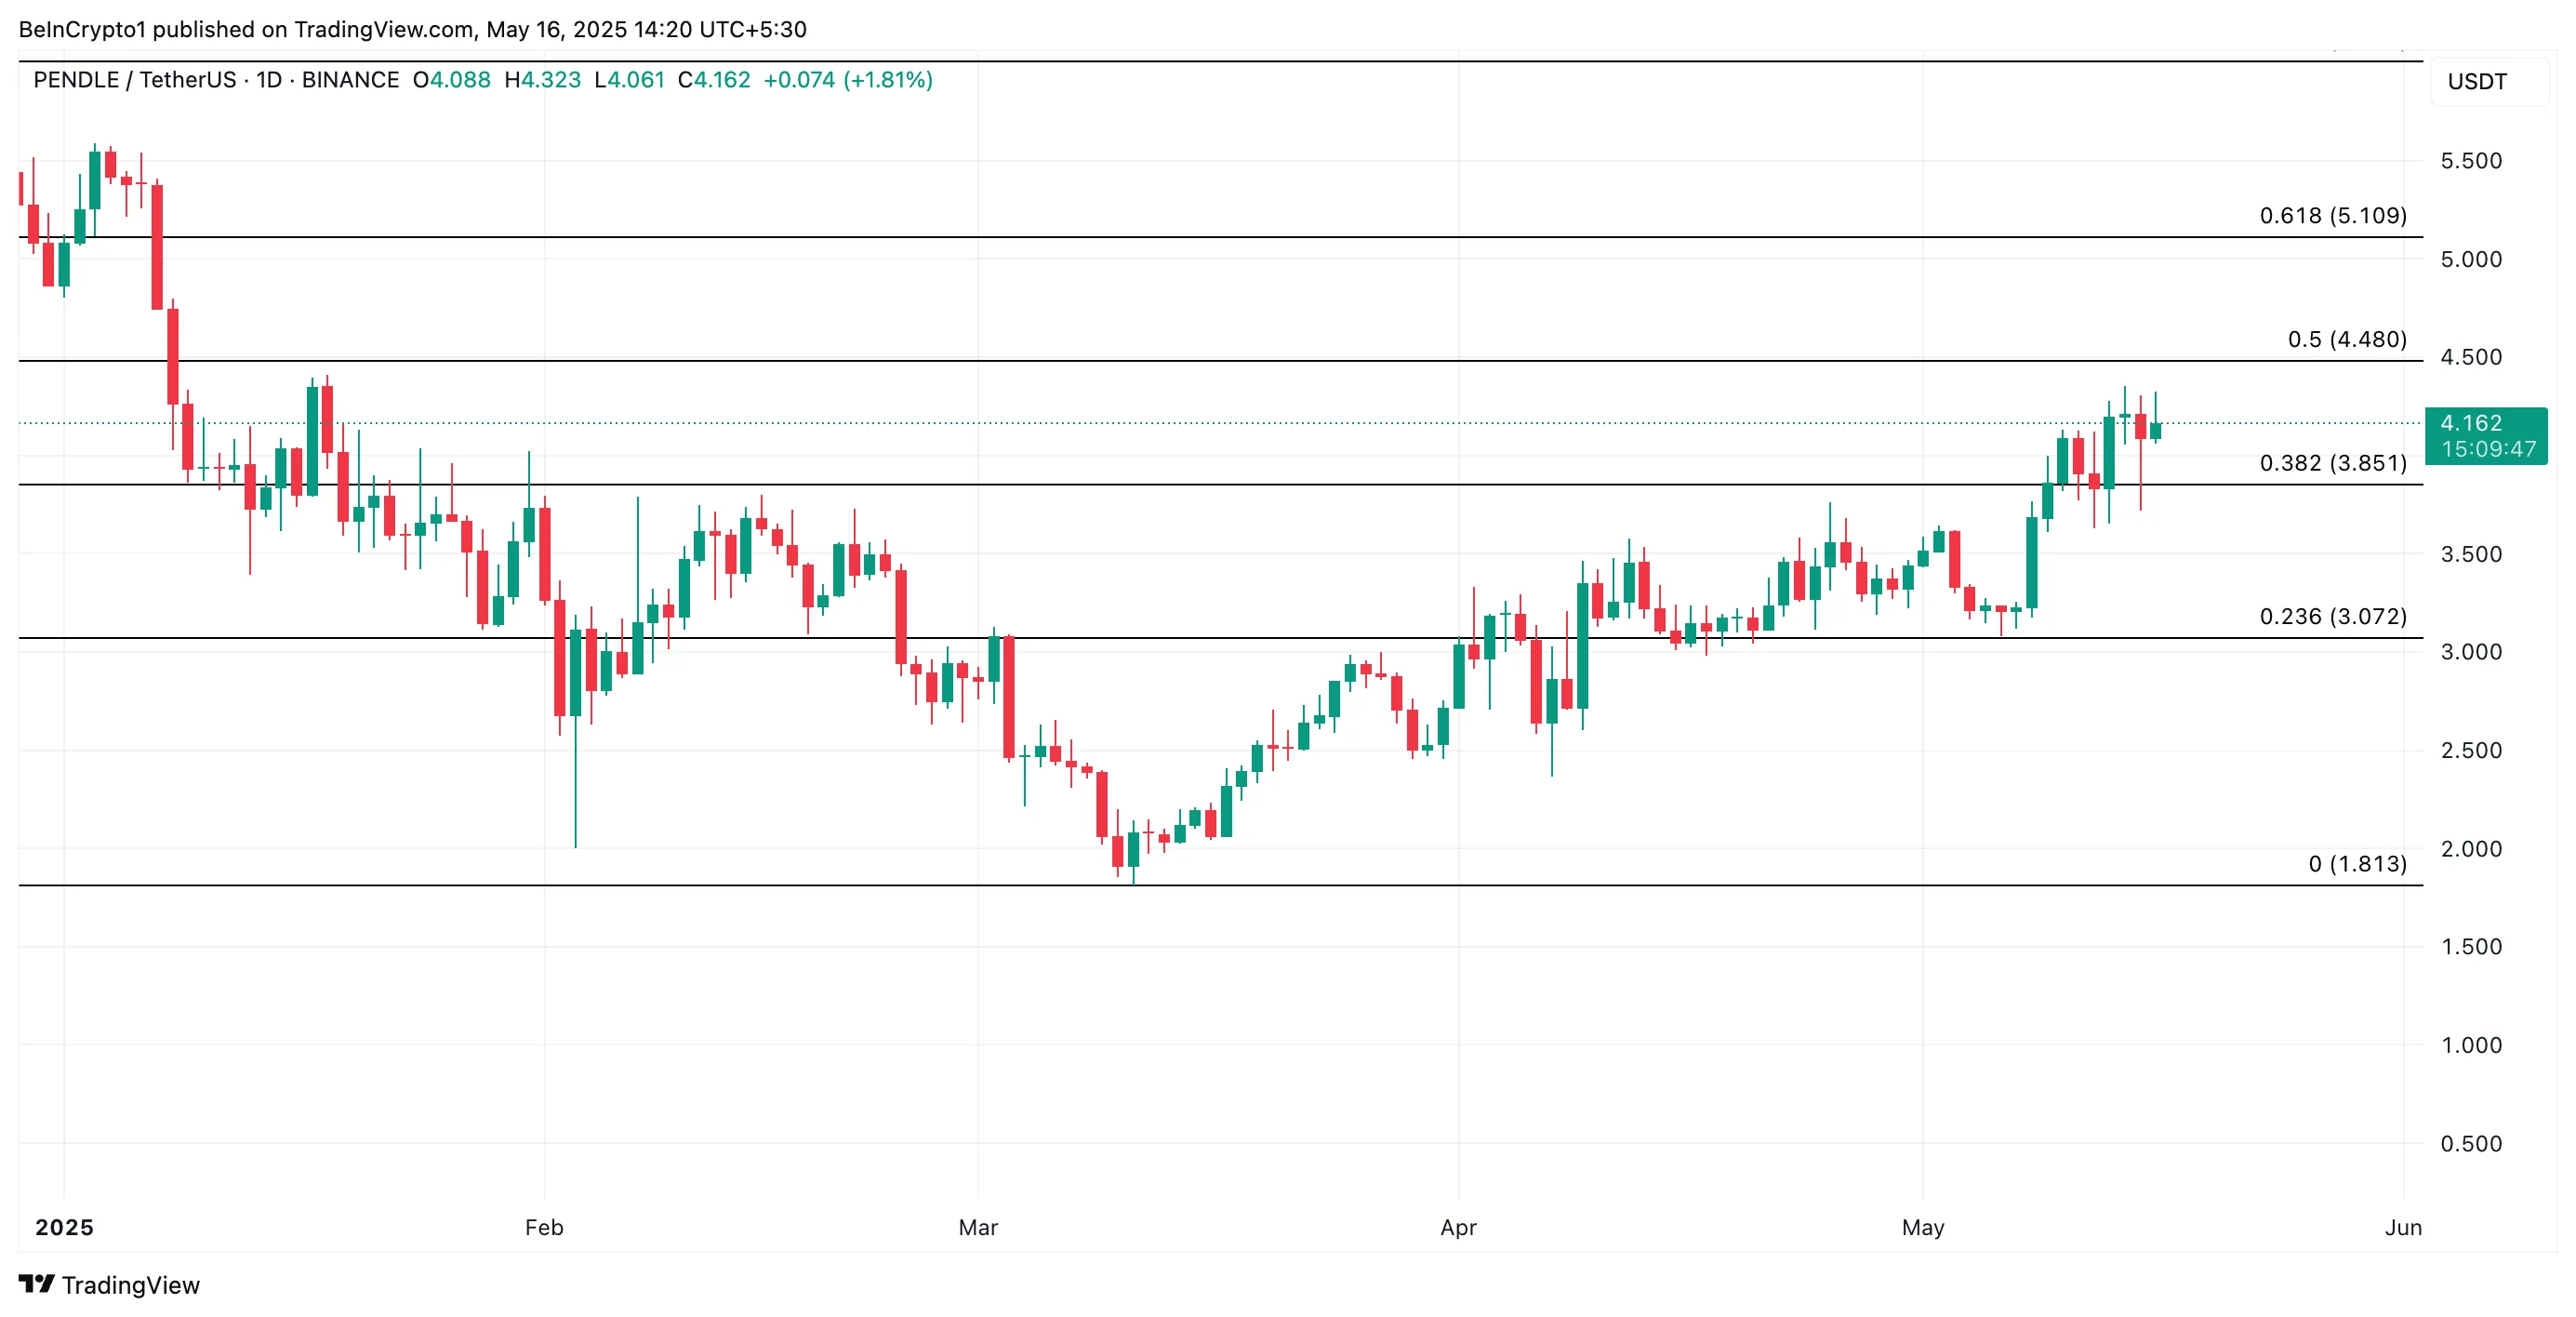Viewport: 2576px width, 1317px height.
Task: Click the Apr label on time axis
Action: [1458, 1227]
